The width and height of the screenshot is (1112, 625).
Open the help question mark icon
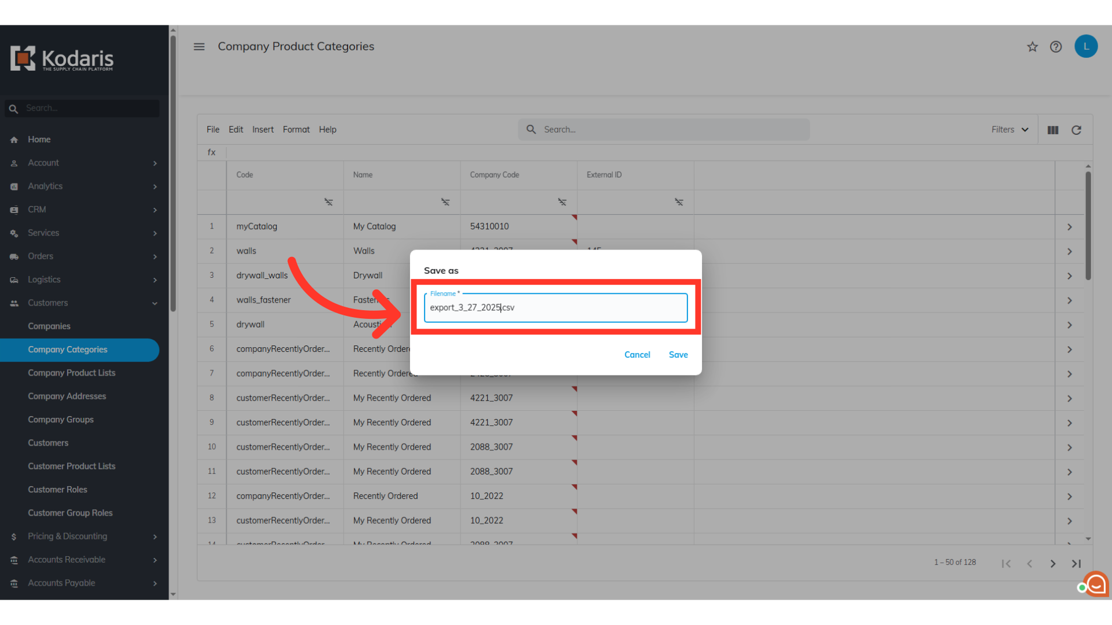pos(1056,47)
